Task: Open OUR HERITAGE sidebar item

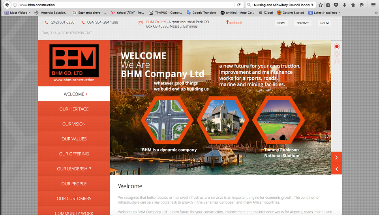Action: (x=74, y=109)
